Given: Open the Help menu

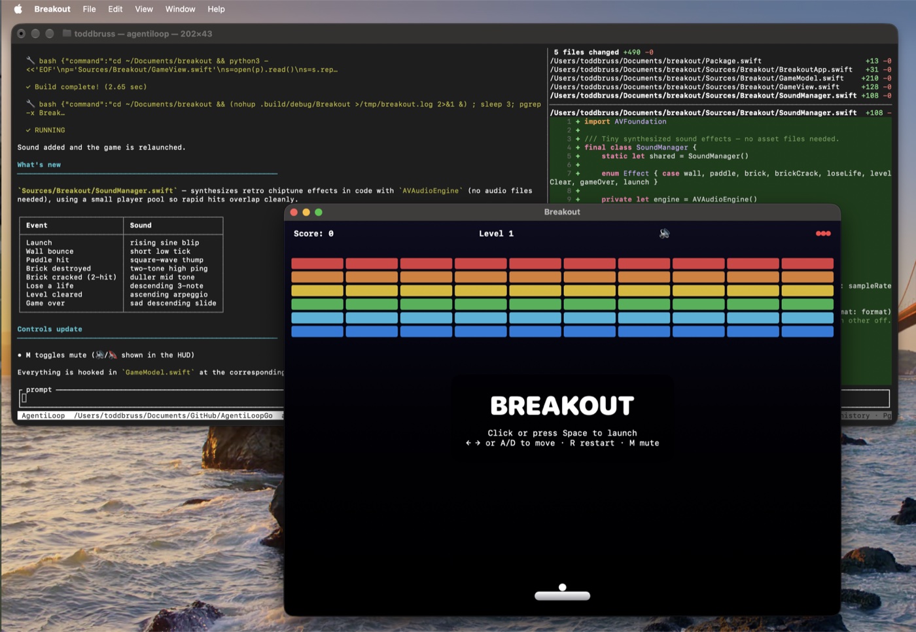Looking at the screenshot, I should [x=216, y=9].
